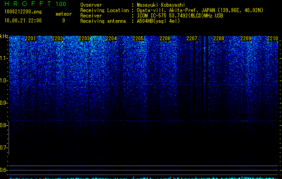
Task: Click the date stamp 10.08.21 22:00
Action: click(x=23, y=21)
